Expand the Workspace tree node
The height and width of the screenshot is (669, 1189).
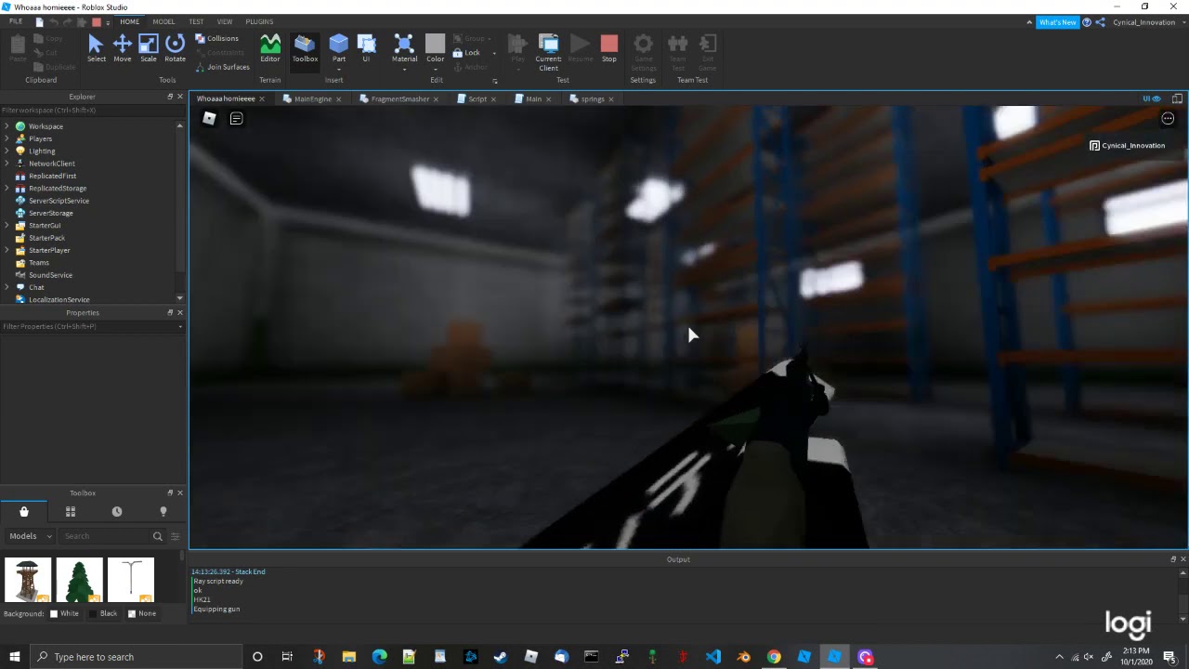[x=7, y=126]
